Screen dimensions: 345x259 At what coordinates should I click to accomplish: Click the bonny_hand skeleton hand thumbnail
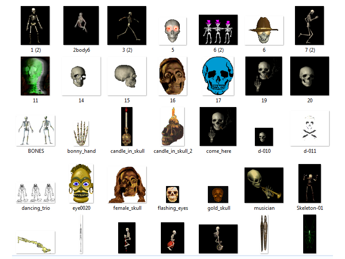81,133
